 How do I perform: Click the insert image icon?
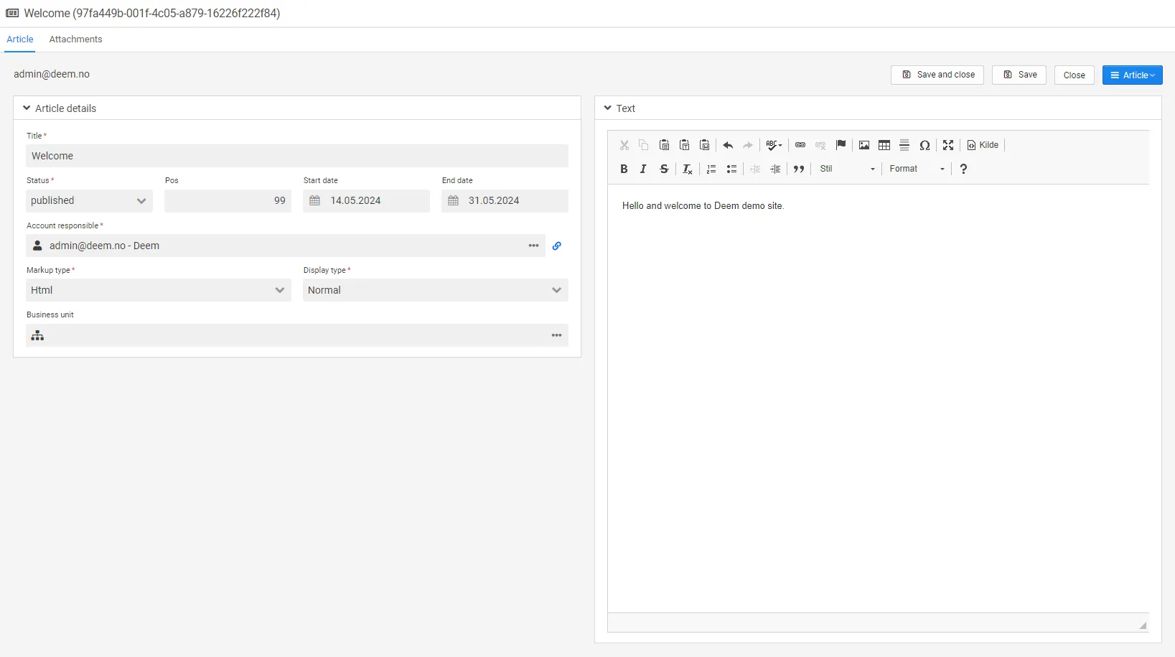tap(864, 145)
